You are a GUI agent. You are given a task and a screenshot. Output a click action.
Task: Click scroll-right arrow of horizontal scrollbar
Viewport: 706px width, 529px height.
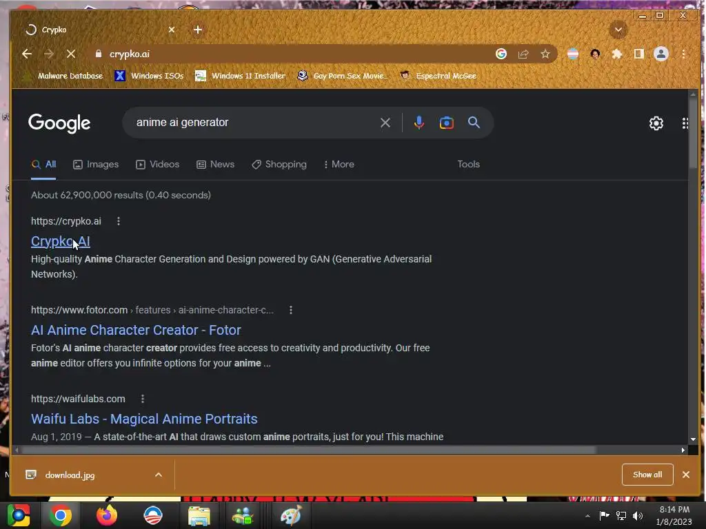tap(683, 450)
